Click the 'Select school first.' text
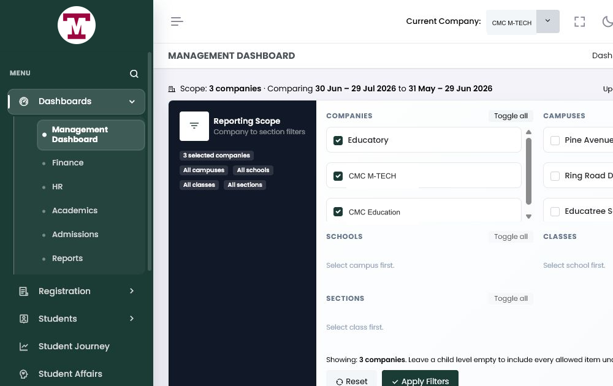Image resolution: width=613 pixels, height=386 pixels. pos(574,266)
